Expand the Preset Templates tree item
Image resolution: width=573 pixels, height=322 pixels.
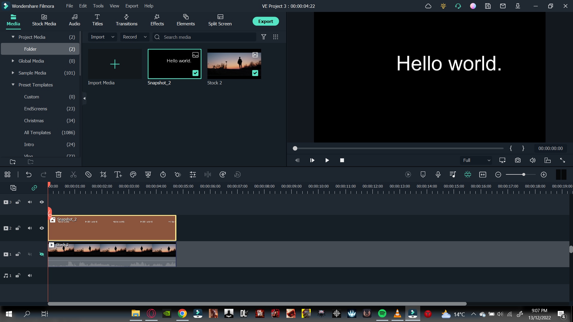click(13, 85)
